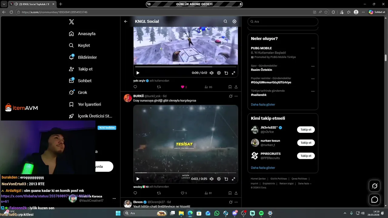Open more options on Ekrem's post
Image resolution: width=388 pixels, height=218 pixels.
[x=236, y=202]
